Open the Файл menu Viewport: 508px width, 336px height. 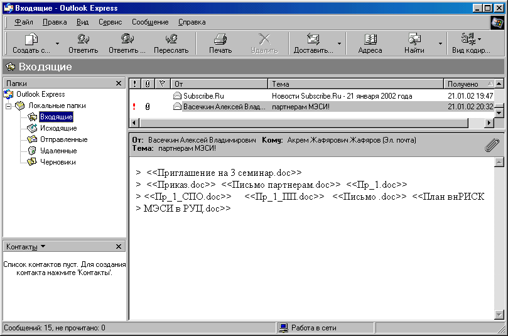click(24, 22)
